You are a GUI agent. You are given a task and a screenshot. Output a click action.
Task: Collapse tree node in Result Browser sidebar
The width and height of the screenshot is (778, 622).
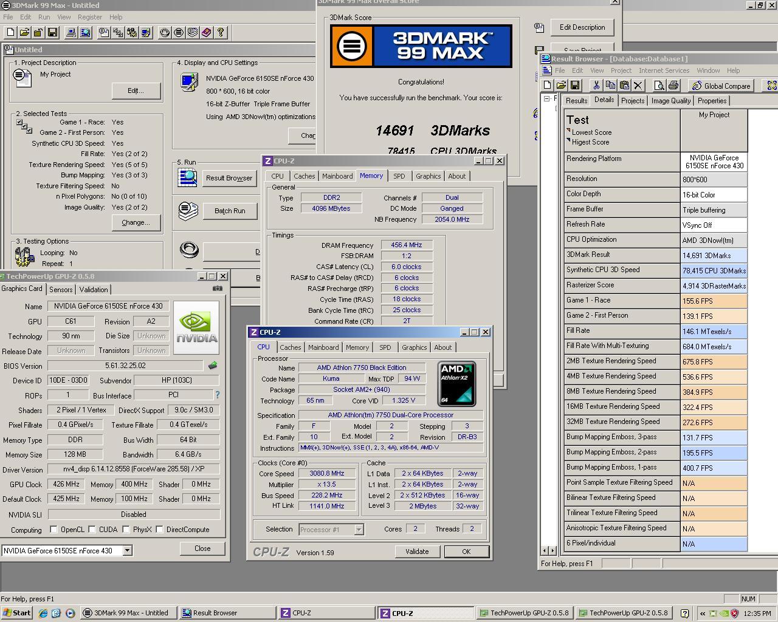[x=546, y=98]
